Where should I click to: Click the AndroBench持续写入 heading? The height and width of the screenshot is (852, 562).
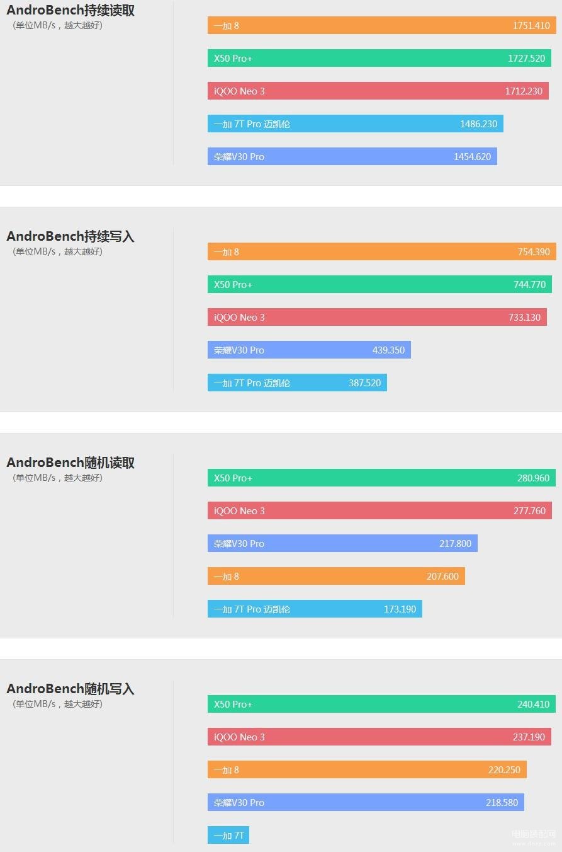point(70,237)
